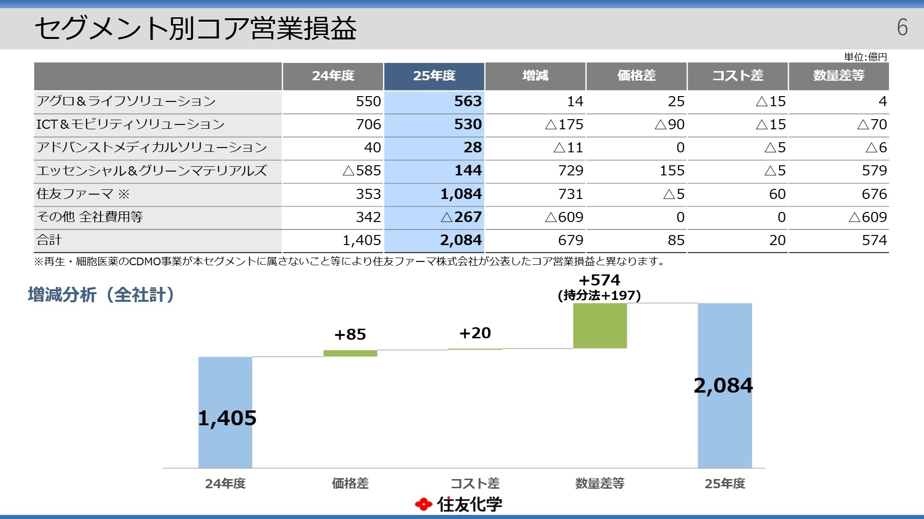Click the value 729

click(571, 171)
